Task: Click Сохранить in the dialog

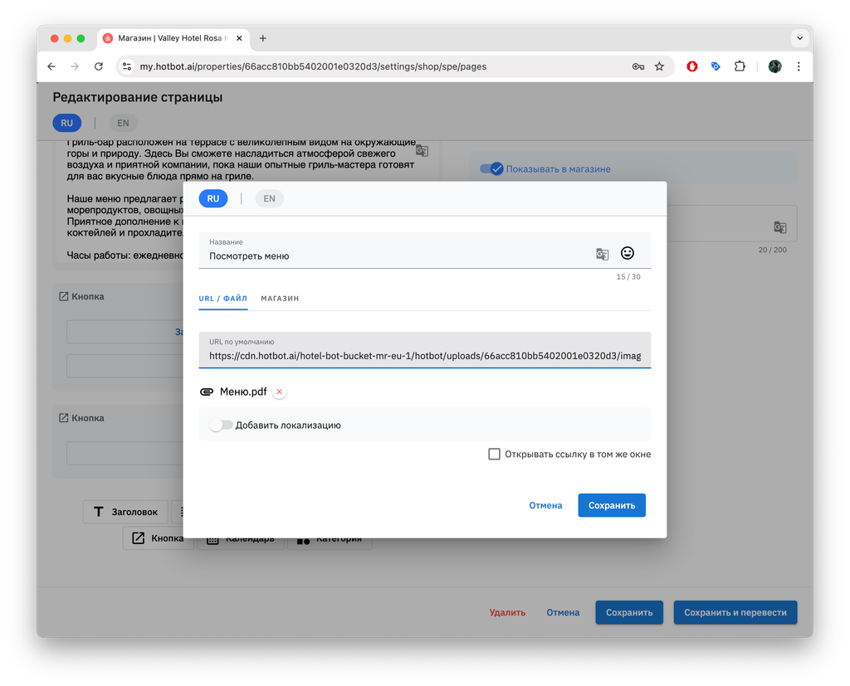Action: tap(612, 505)
